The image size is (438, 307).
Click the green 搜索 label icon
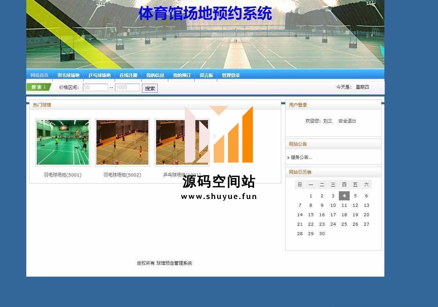click(x=39, y=87)
